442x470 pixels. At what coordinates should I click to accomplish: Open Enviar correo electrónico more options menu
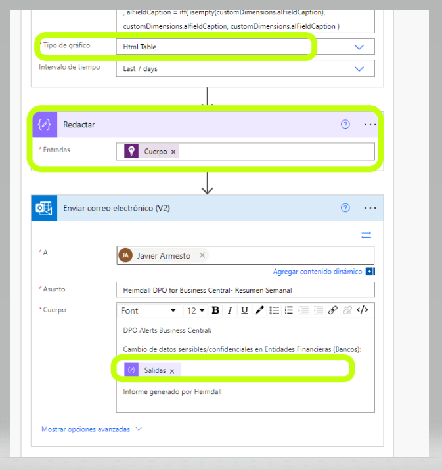point(370,208)
